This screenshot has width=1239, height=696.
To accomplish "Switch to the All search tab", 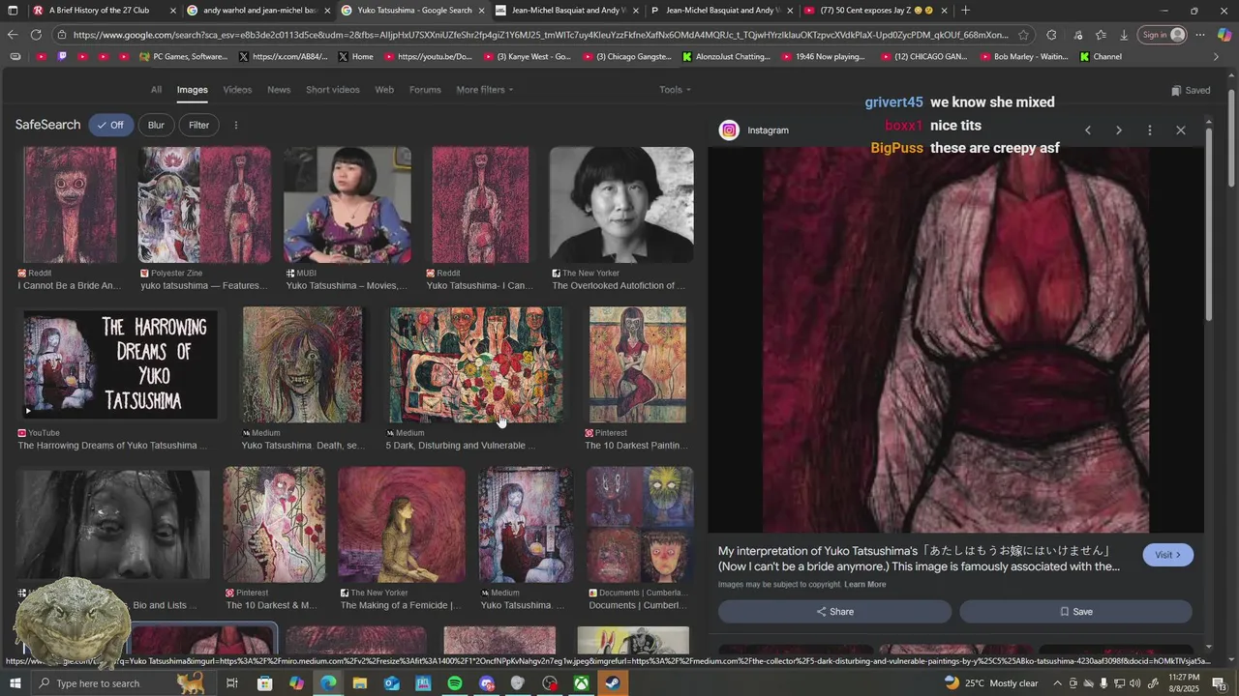I will (x=156, y=90).
